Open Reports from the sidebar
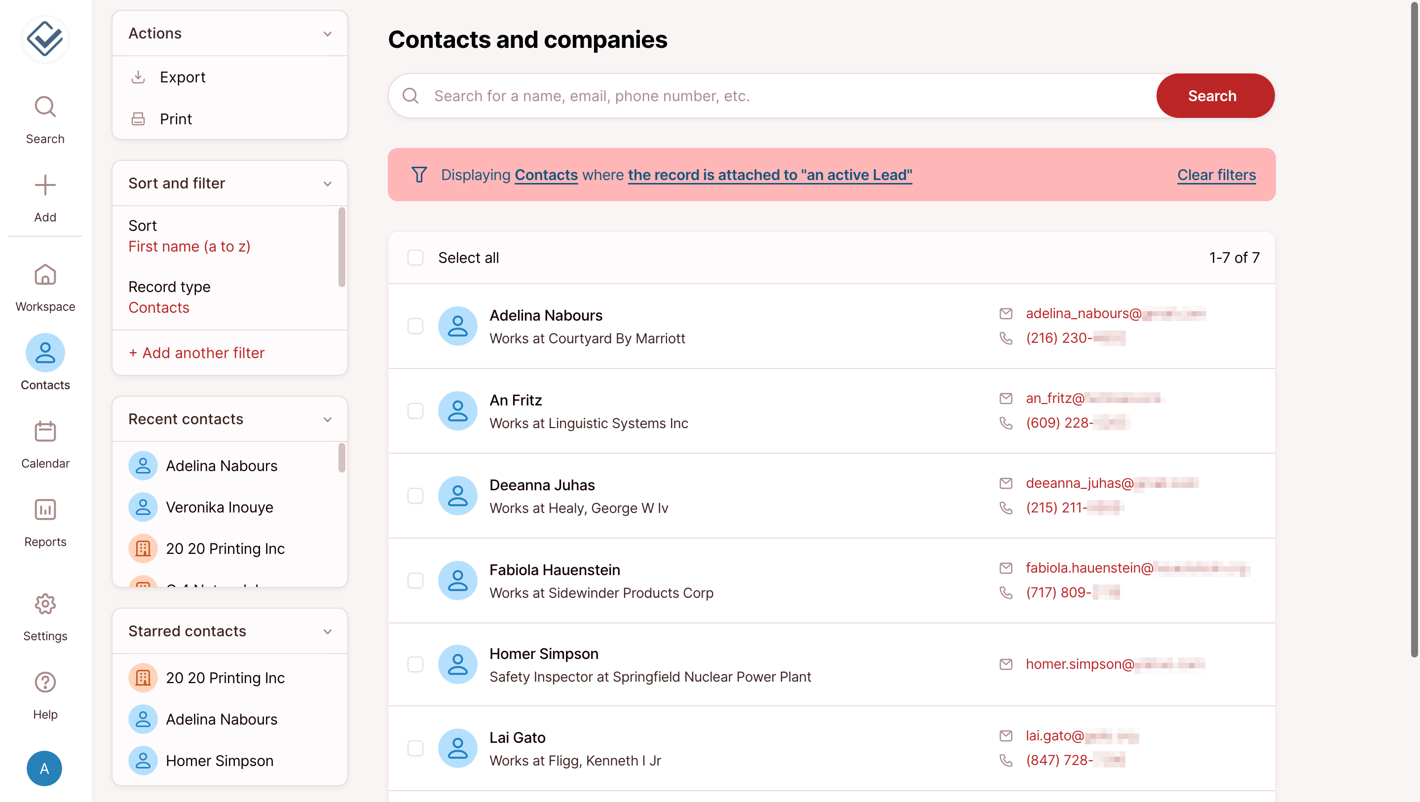This screenshot has height=802, width=1420. click(x=45, y=510)
